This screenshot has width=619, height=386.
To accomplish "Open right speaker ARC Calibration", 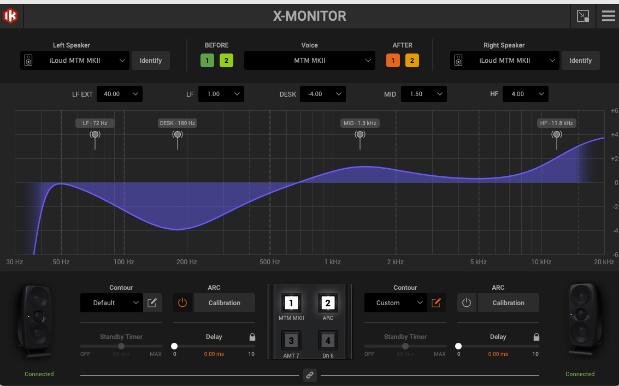I will (x=509, y=302).
